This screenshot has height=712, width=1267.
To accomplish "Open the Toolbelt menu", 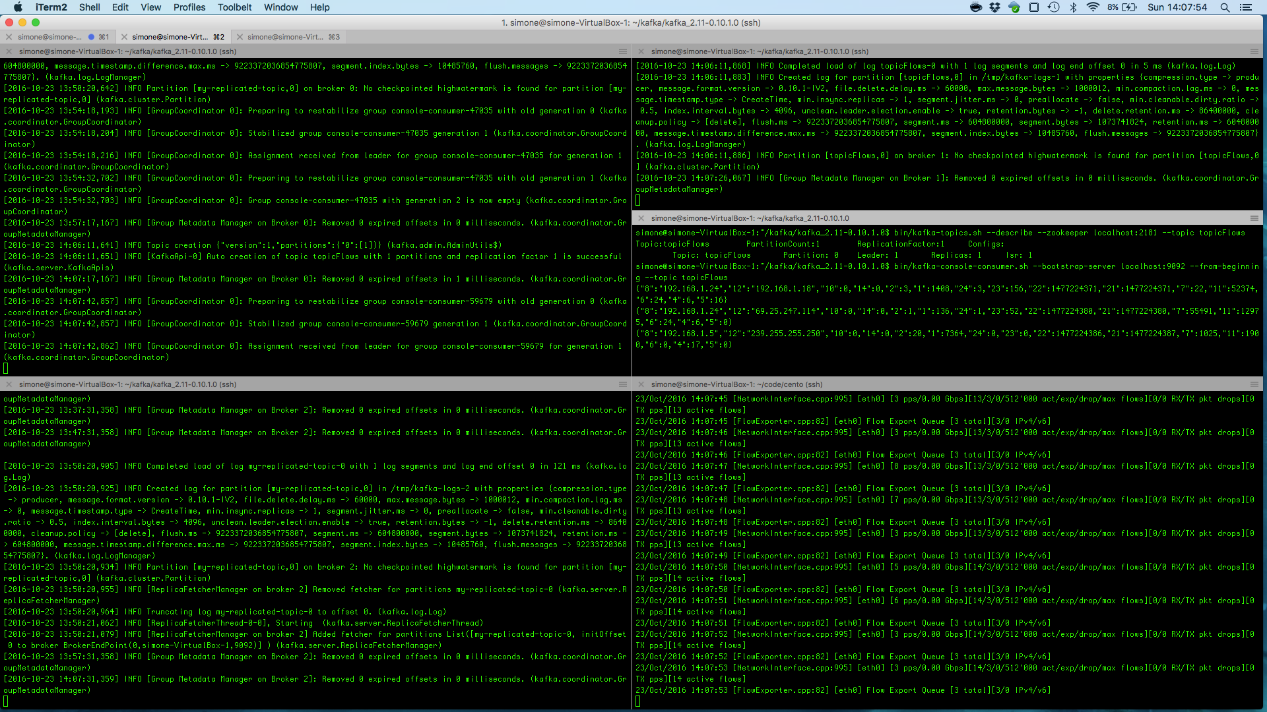I will pyautogui.click(x=235, y=7).
